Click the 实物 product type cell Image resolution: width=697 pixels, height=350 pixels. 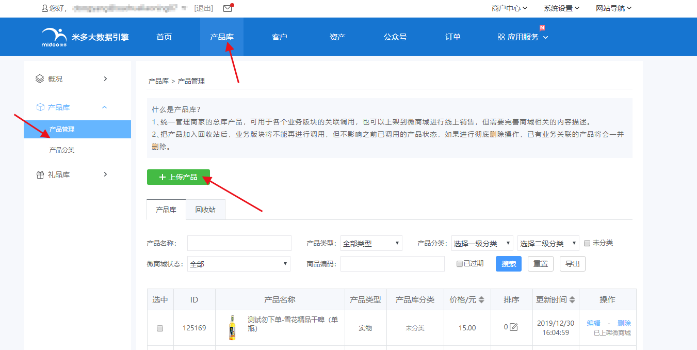[x=365, y=328]
